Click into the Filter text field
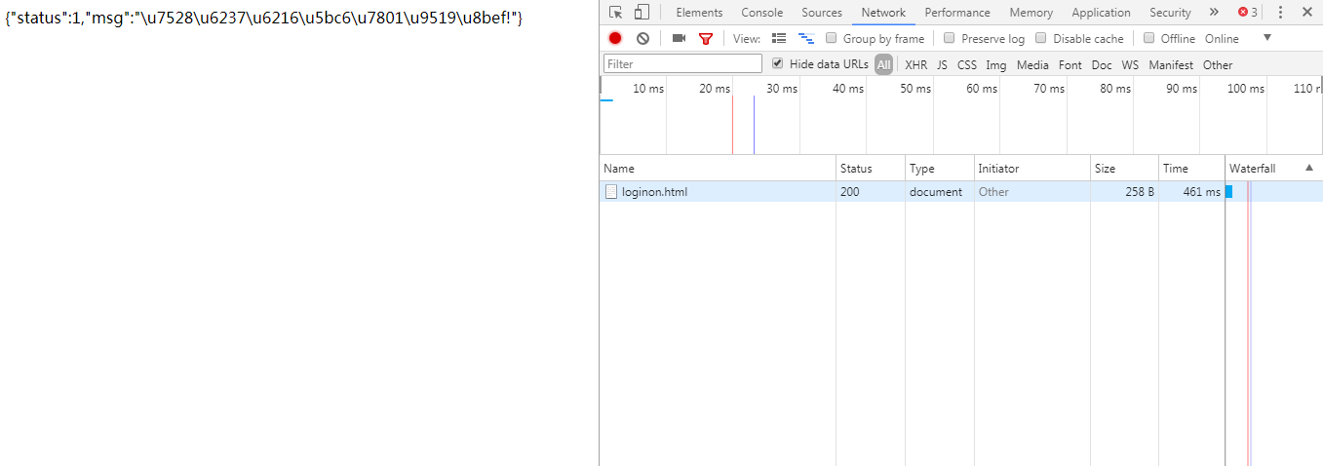Screen dimensions: 1323x466 click(x=682, y=63)
